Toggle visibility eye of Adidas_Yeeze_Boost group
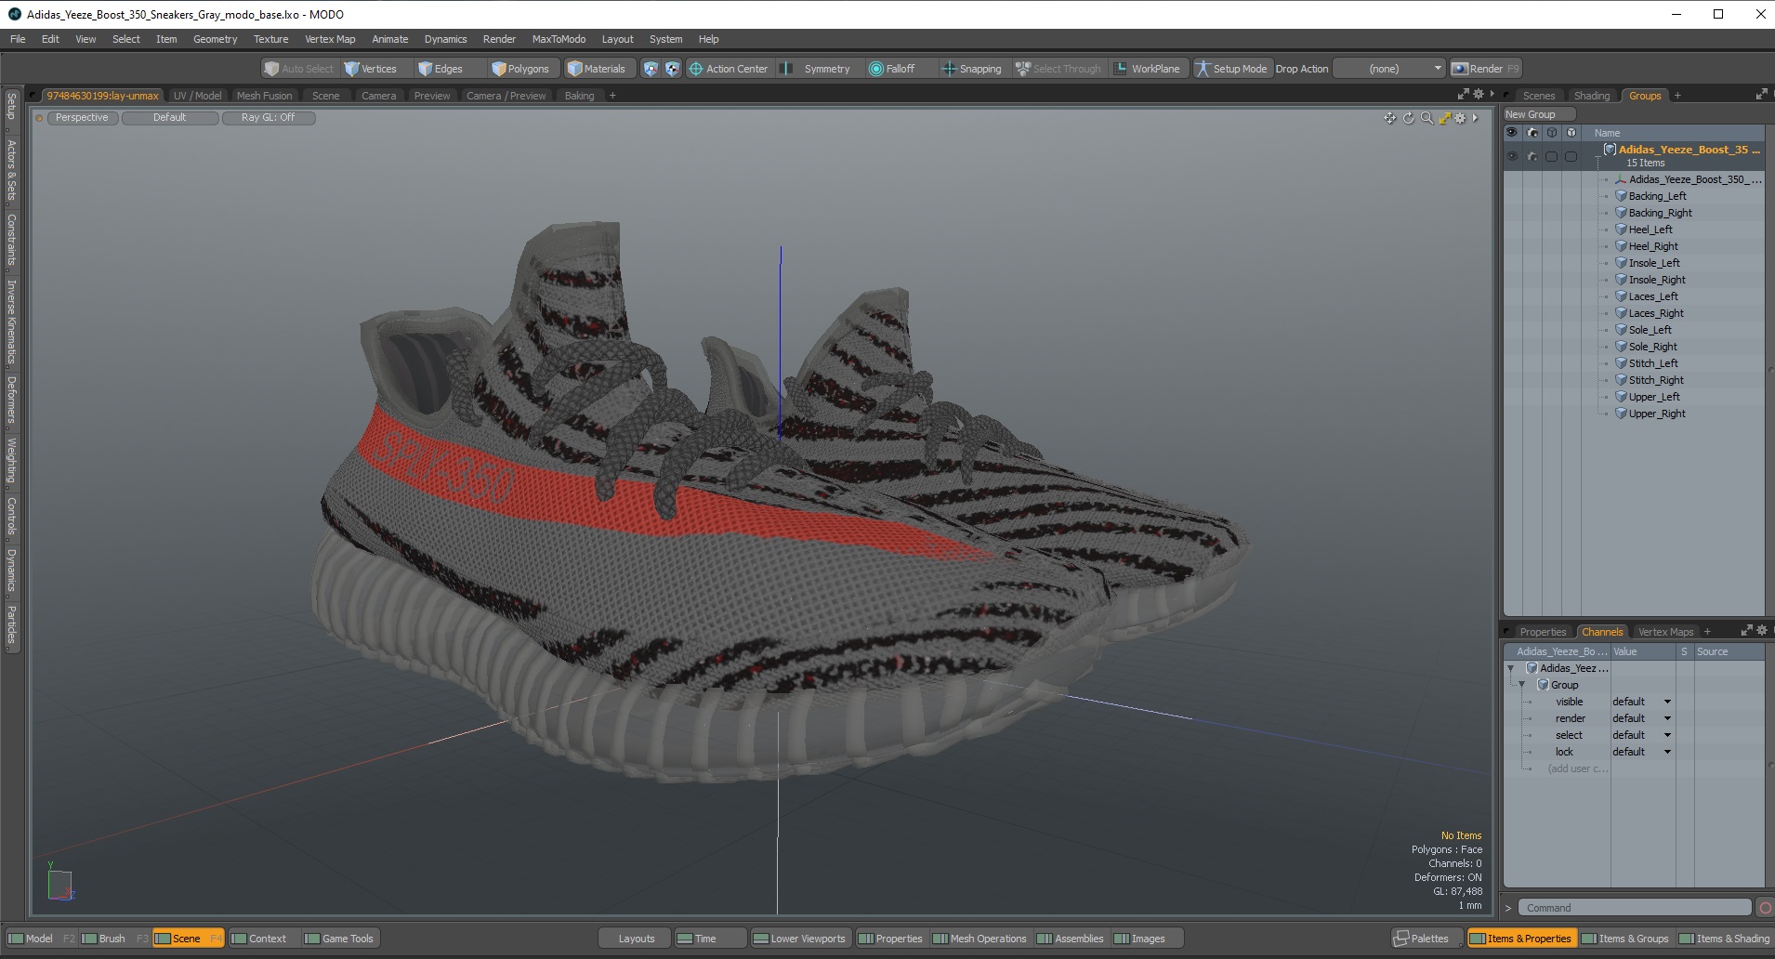This screenshot has width=1775, height=959. pos(1512,156)
